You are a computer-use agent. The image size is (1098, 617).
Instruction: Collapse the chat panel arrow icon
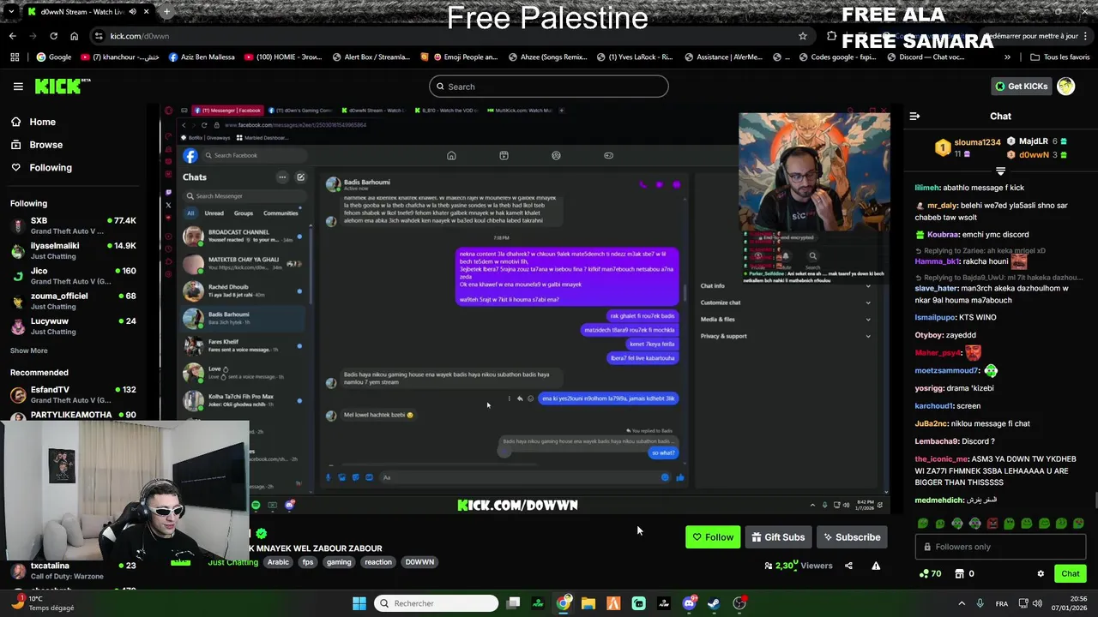[x=914, y=116]
